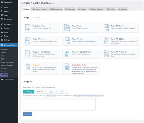
Task: Click the orange Purge All trash icon
Action: [x=28, y=67]
